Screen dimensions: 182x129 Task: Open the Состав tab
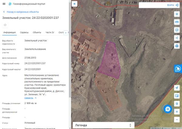61,32
